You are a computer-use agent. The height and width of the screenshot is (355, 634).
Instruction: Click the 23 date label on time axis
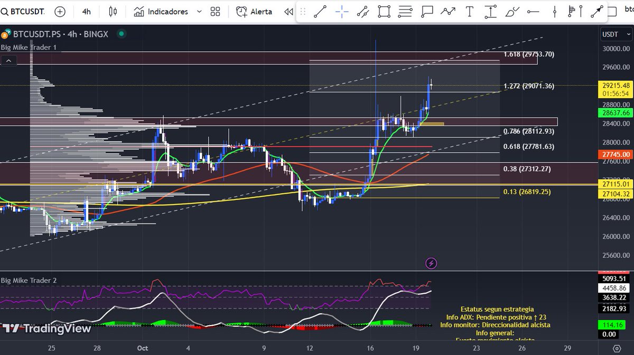(476, 349)
